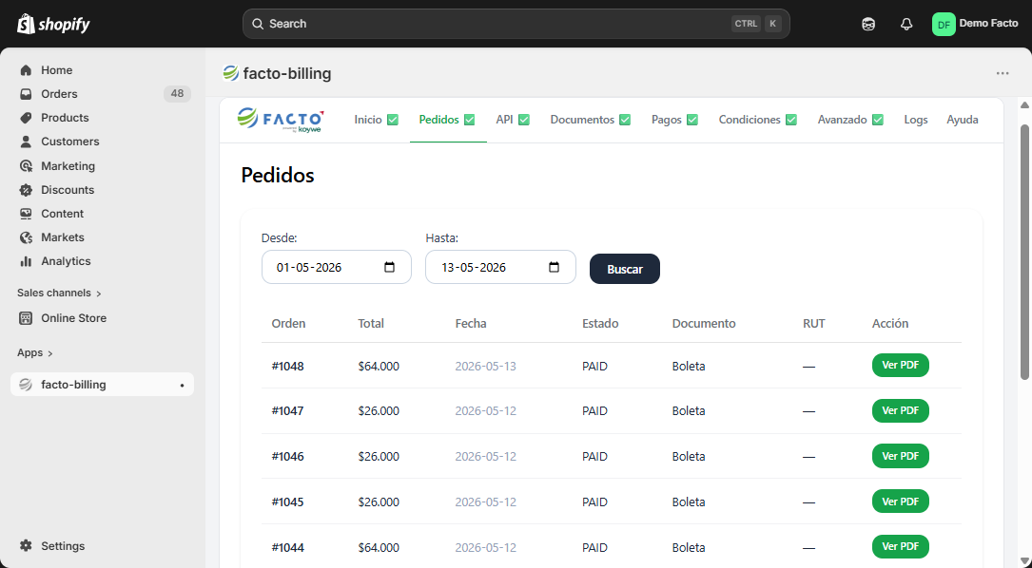Click the facto-billing header icon
Viewport: 1032px width, 568px height.
[230, 73]
